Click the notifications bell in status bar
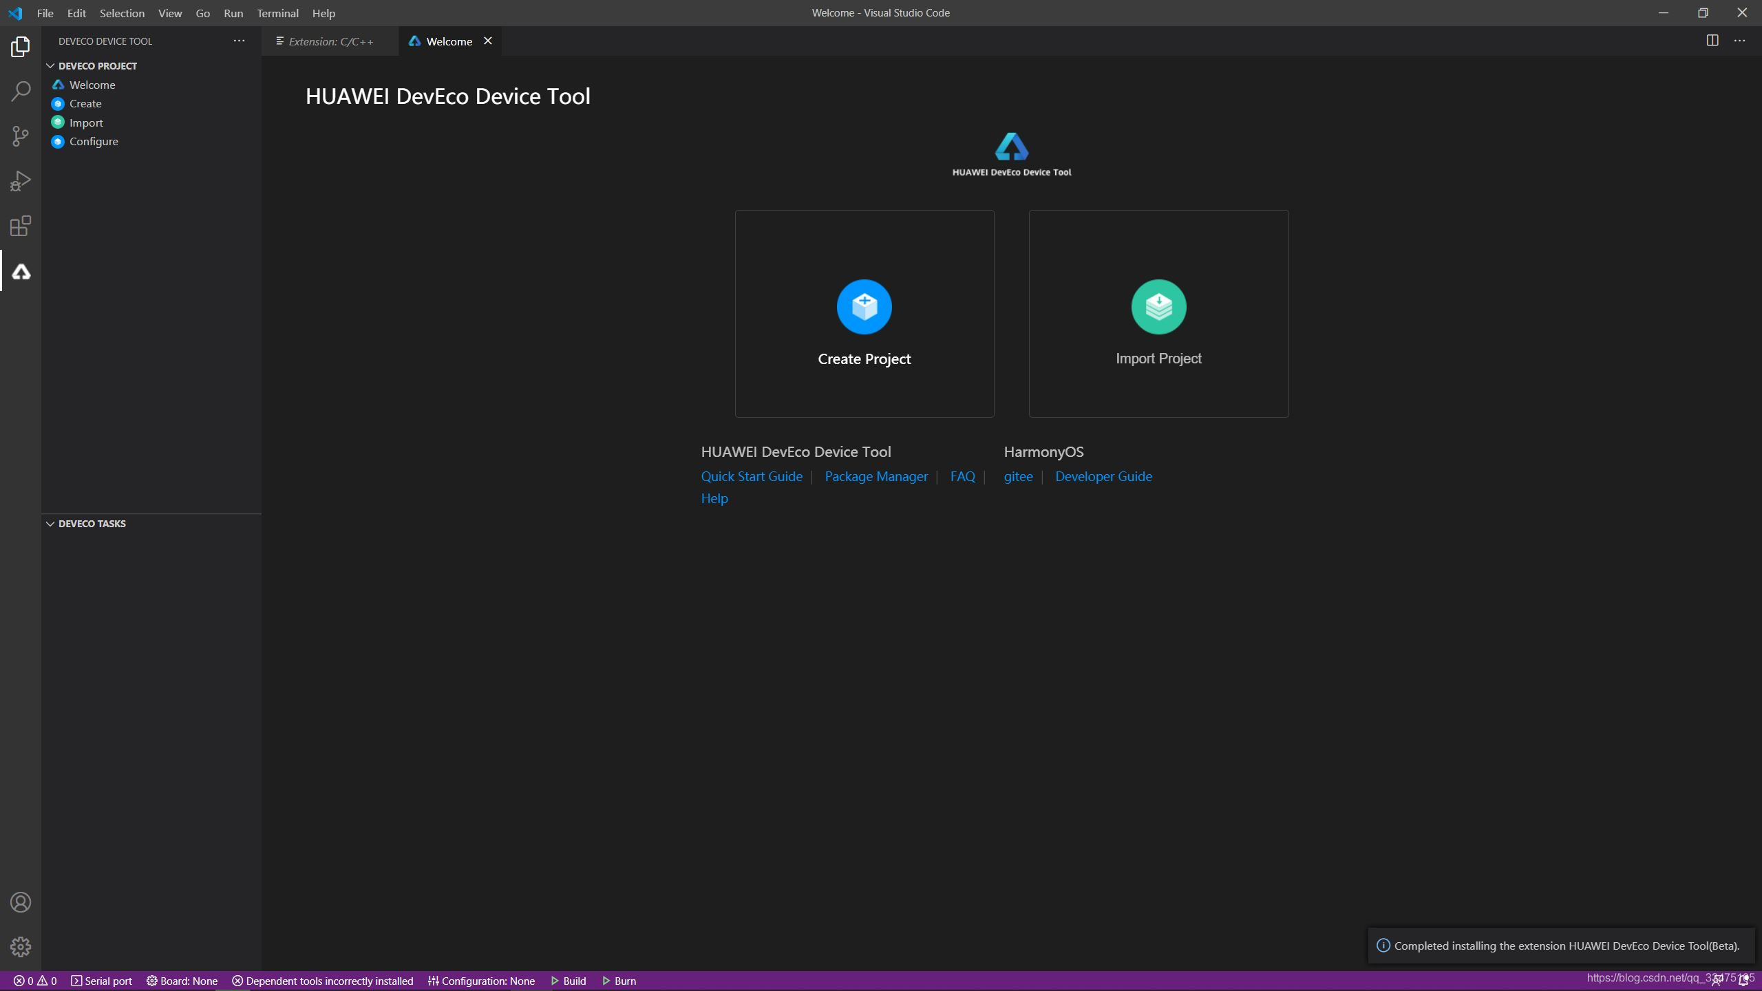 (1743, 981)
